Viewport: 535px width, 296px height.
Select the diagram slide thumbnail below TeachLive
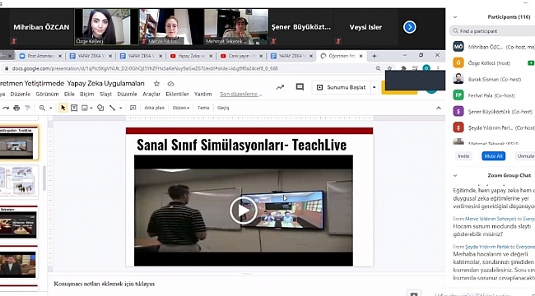(x=19, y=182)
